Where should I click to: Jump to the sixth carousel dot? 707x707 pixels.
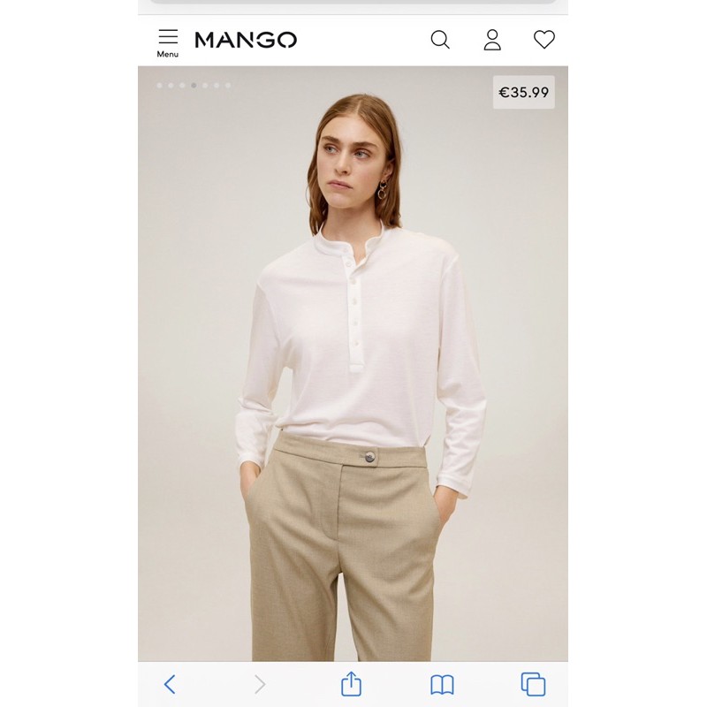pos(217,85)
